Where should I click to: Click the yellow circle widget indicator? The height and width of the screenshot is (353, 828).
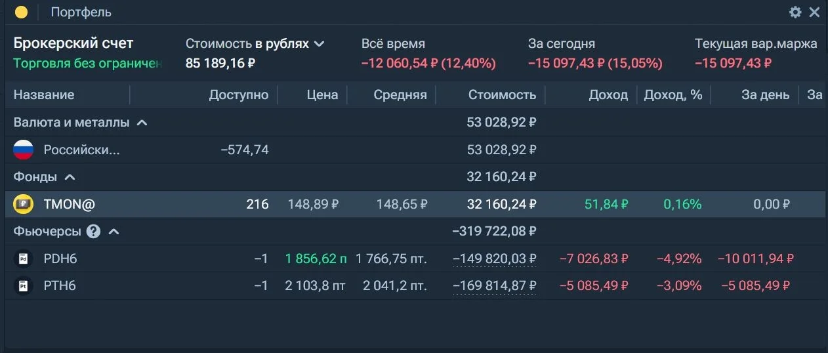tap(22, 12)
